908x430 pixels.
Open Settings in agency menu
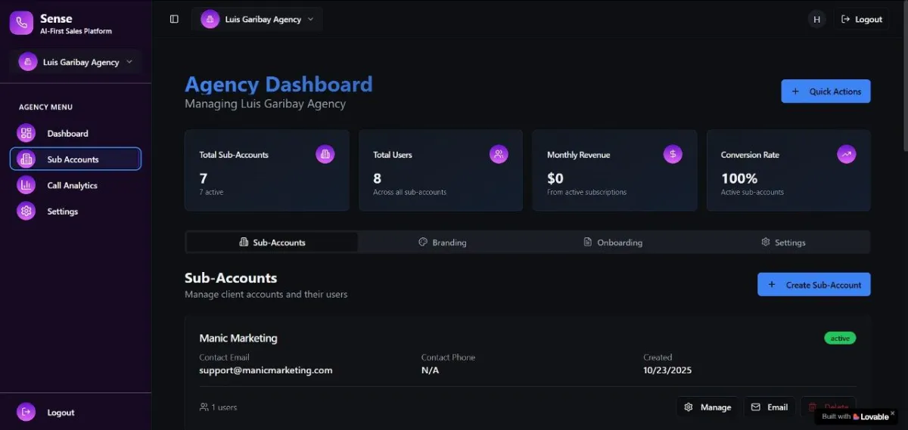(x=76, y=212)
